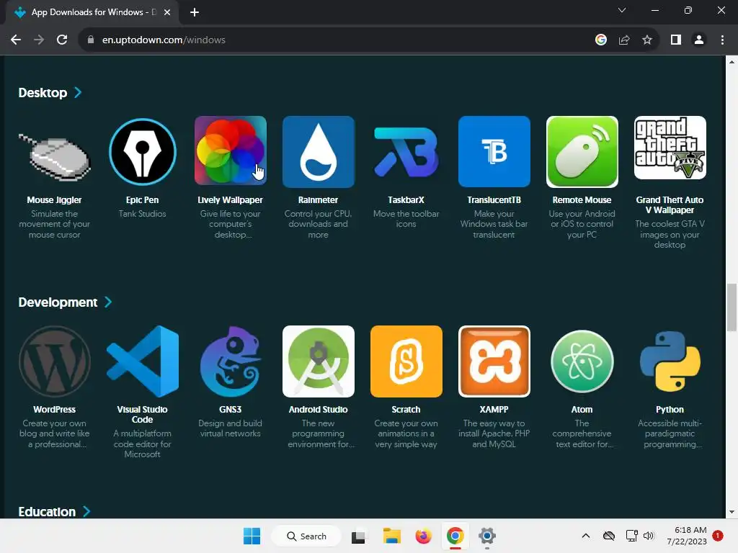
Task: Click the notification badge in the taskbar
Action: click(x=717, y=536)
